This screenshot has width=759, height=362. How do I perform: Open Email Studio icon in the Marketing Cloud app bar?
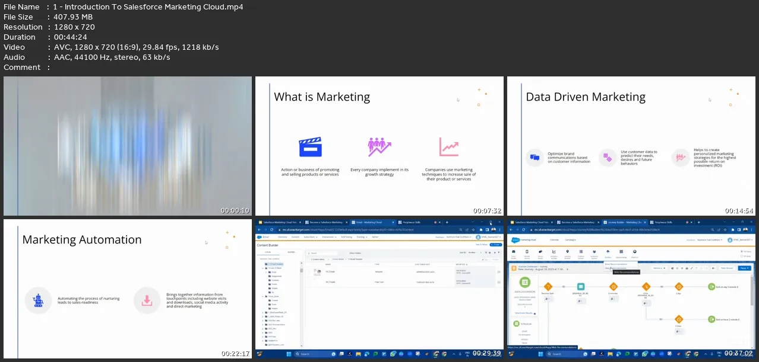514,251
